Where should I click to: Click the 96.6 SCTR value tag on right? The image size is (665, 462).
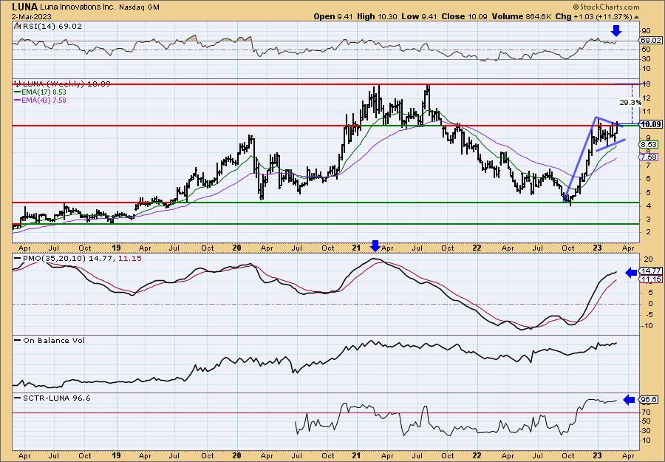click(x=649, y=400)
